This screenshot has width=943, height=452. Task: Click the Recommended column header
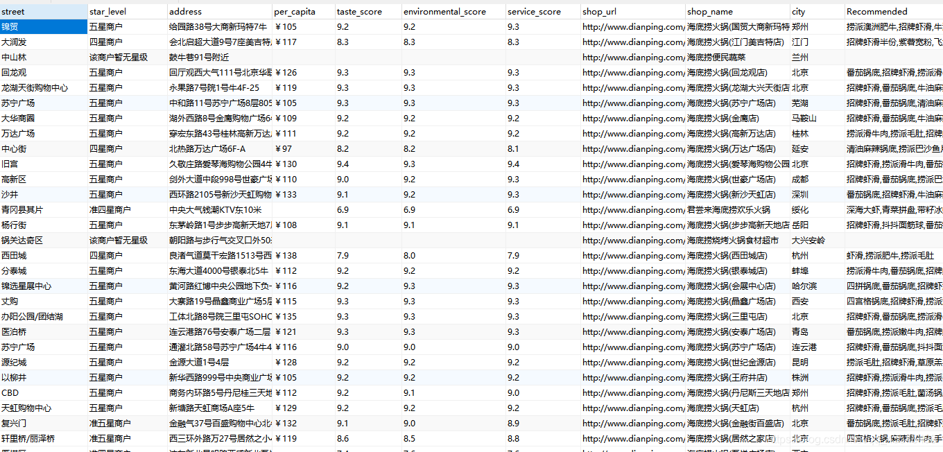[x=894, y=11]
